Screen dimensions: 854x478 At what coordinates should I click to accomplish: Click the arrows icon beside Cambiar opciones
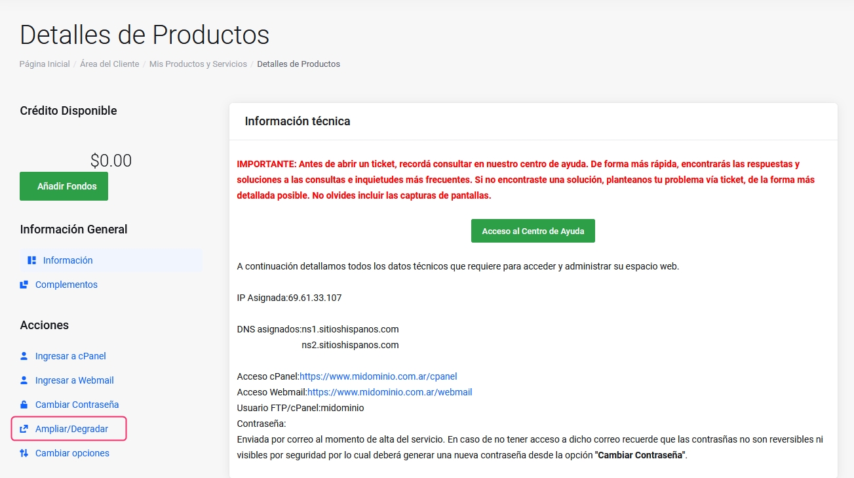(24, 453)
